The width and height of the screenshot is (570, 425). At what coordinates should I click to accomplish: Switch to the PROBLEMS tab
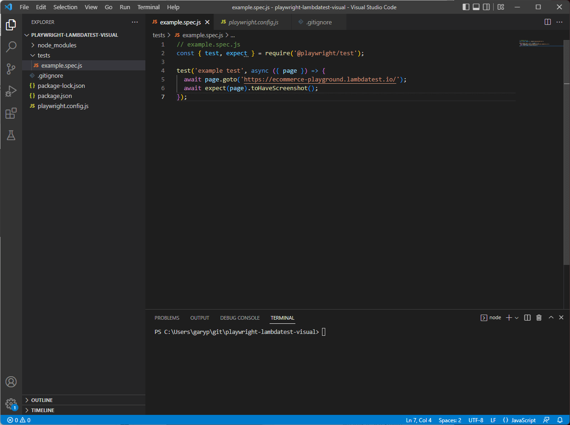pyautogui.click(x=167, y=317)
